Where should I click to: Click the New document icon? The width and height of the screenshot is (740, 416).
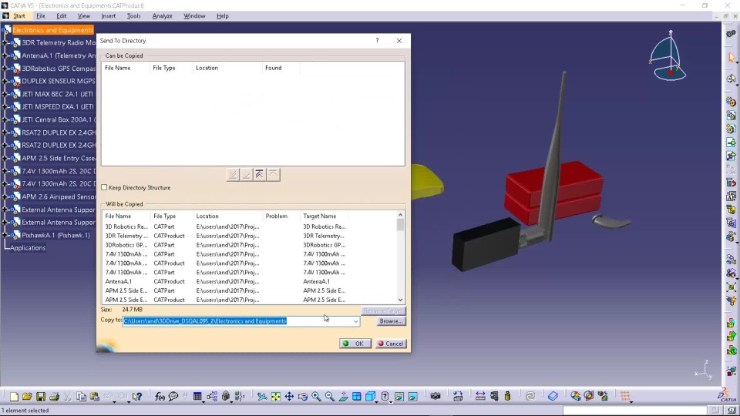[14, 397]
